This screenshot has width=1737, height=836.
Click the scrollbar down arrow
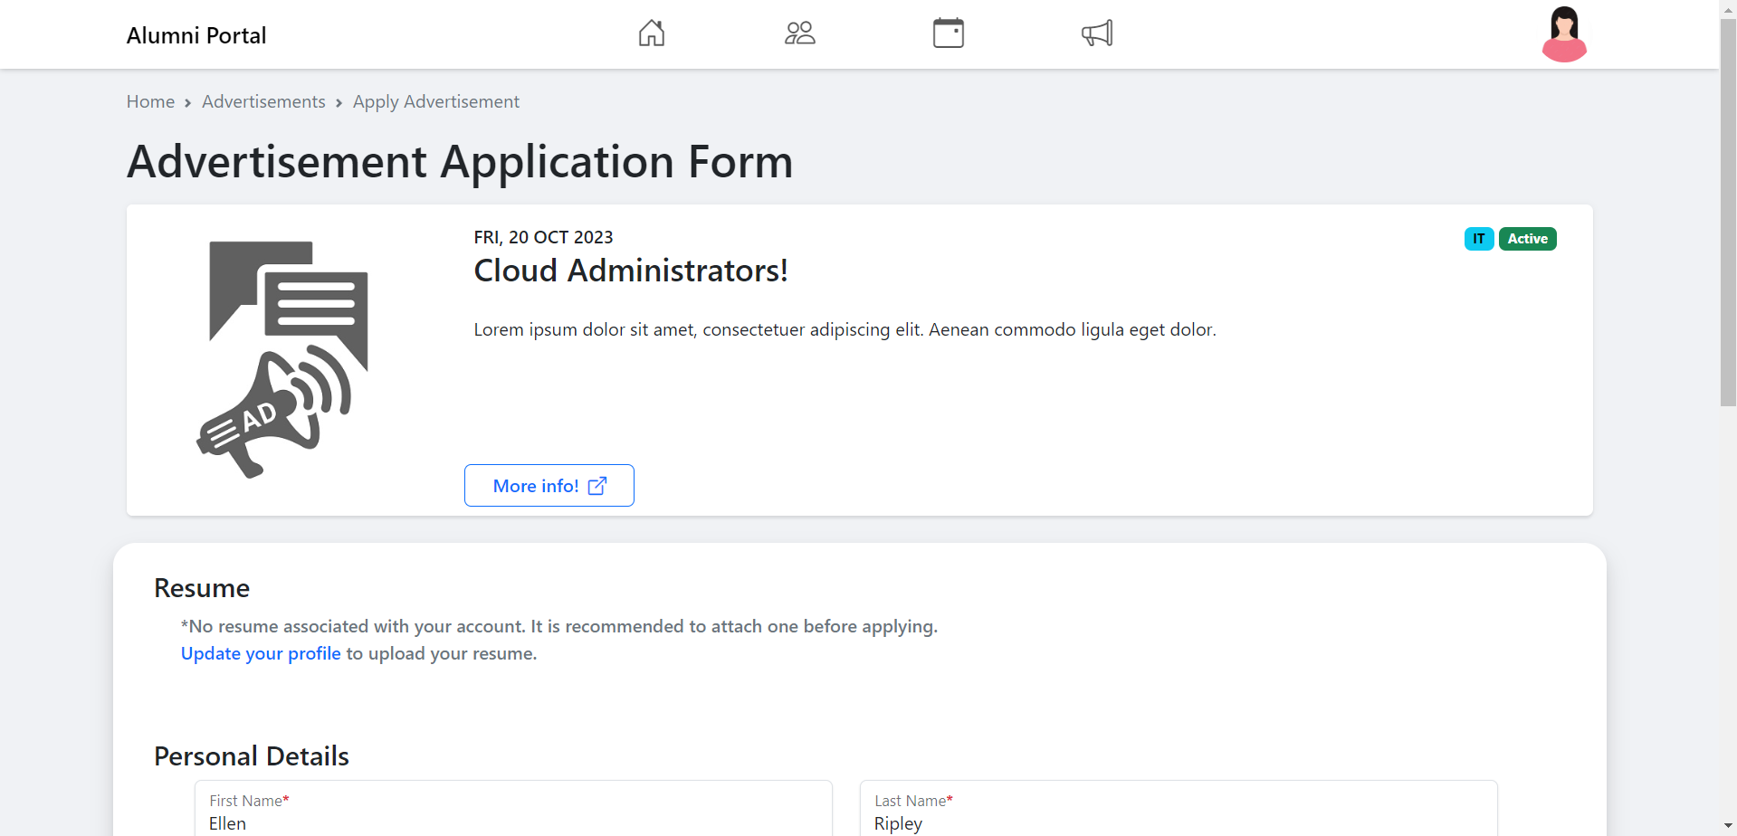pyautogui.click(x=1728, y=827)
